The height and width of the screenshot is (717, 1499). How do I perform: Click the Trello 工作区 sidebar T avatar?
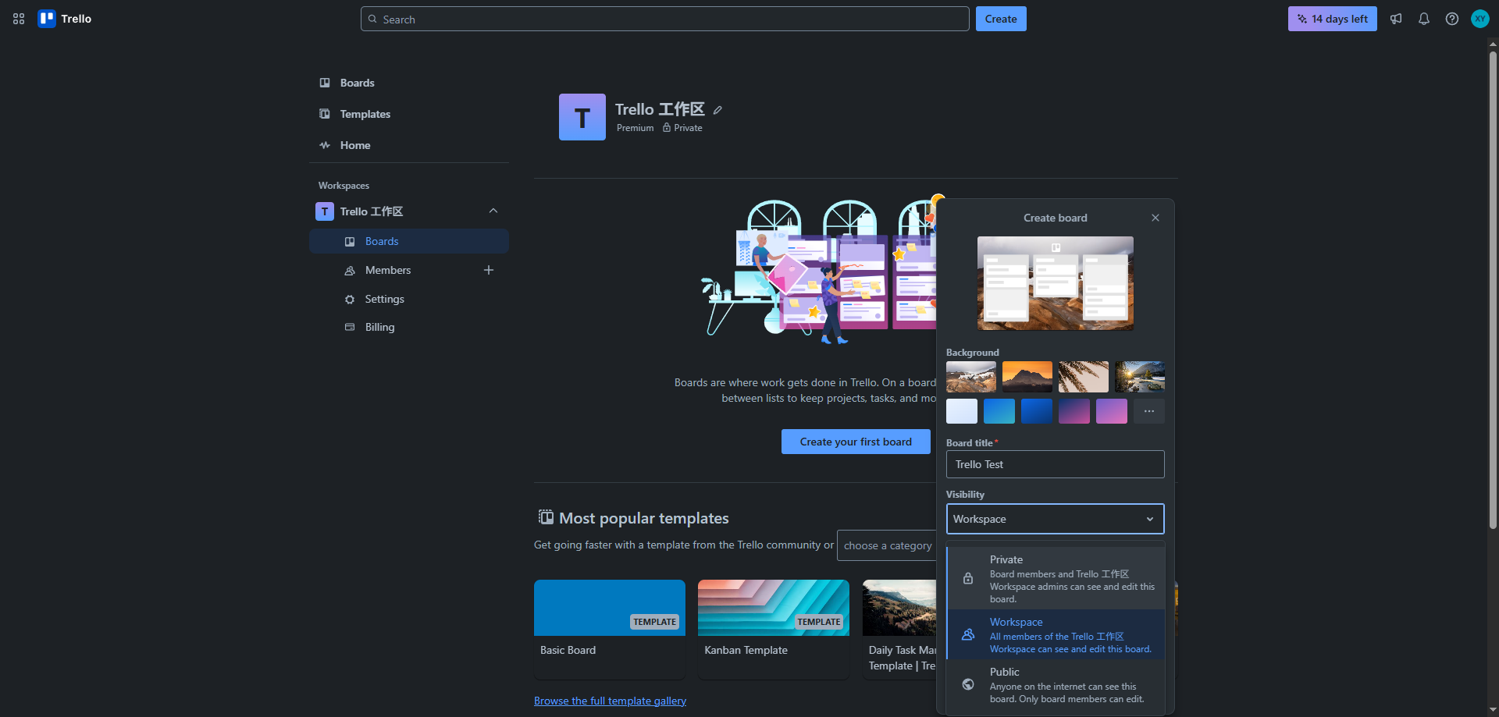(325, 211)
